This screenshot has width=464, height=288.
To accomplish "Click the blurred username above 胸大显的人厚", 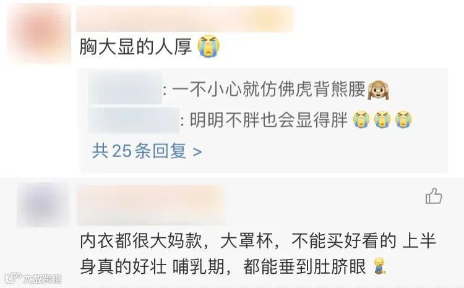I will pyautogui.click(x=185, y=19).
